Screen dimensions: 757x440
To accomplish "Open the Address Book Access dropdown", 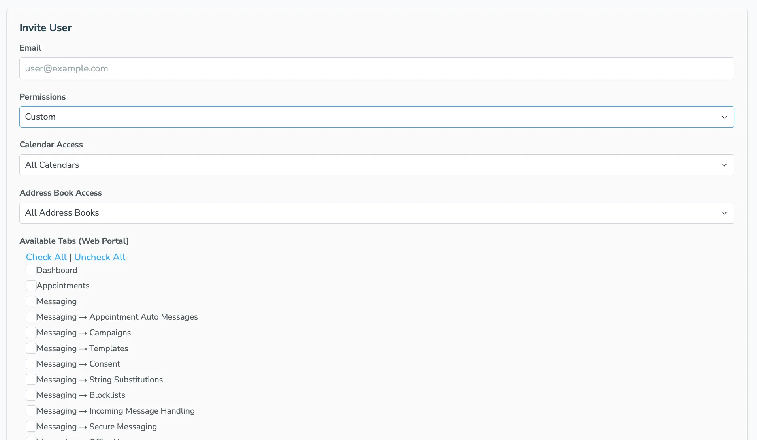I will pos(377,213).
